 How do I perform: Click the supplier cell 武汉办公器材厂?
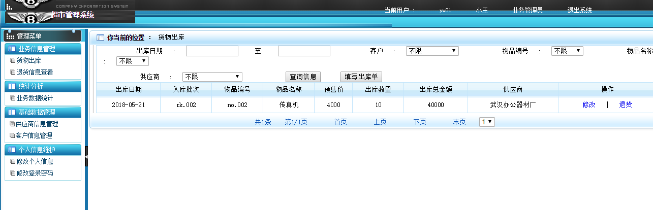(x=513, y=104)
